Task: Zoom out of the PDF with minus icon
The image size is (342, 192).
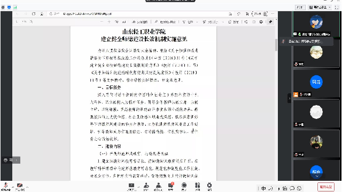Action: pyautogui.click(x=102, y=22)
